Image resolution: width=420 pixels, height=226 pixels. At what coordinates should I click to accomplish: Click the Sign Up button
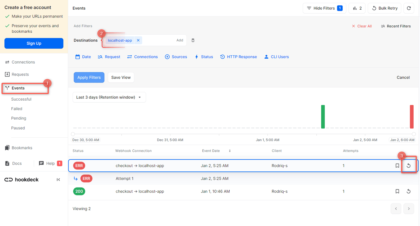34,43
